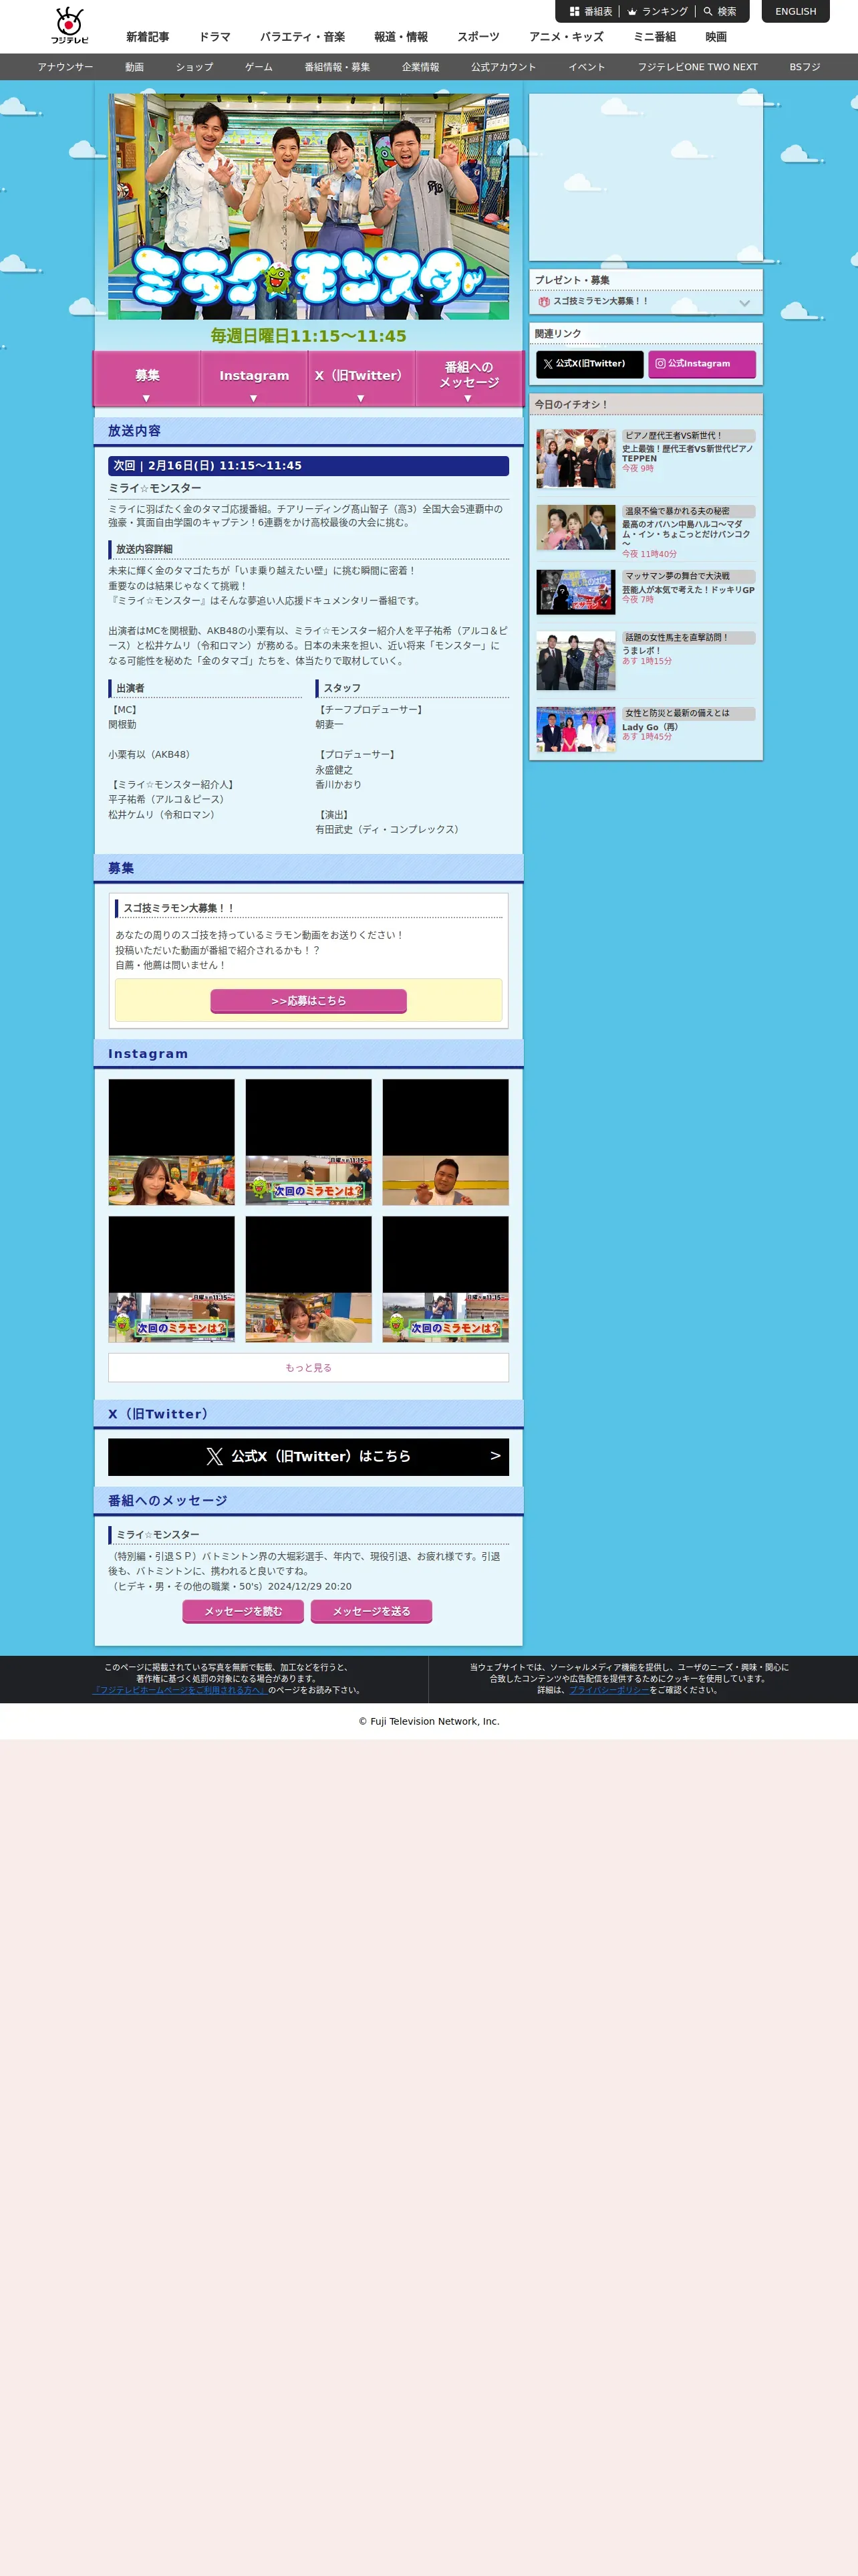Go to イベント page
This screenshot has width=858, height=2576.
tap(587, 67)
